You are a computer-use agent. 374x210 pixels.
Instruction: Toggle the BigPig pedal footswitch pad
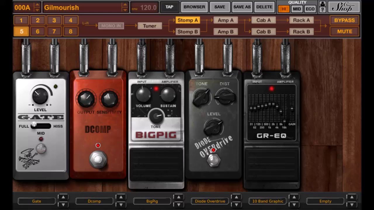pos(156,165)
